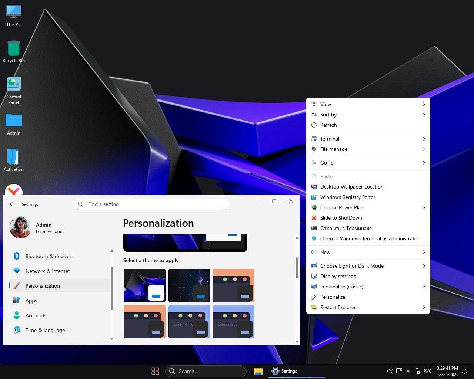Select Display settings from the context menu
The image size is (474, 379).
click(x=338, y=276)
